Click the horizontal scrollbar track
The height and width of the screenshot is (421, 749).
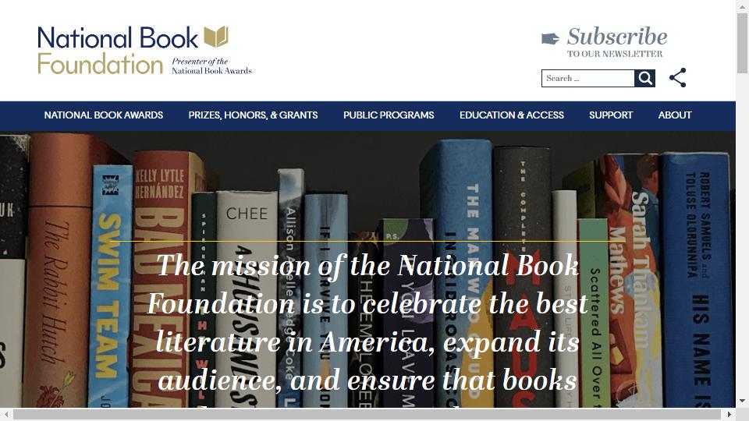click(x=367, y=414)
